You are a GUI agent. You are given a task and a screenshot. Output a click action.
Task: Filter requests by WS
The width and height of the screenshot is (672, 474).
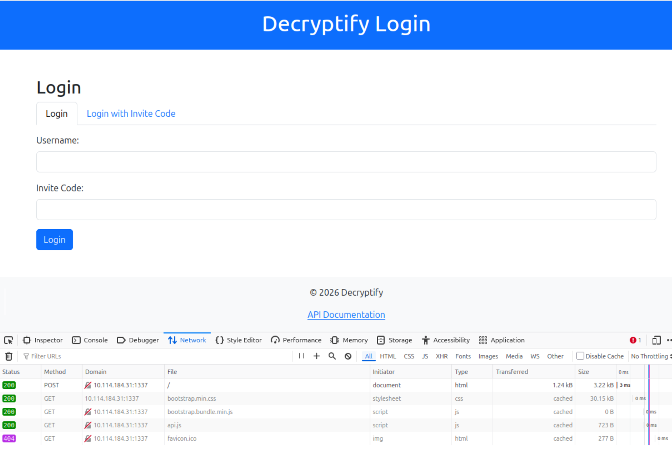tap(535, 356)
